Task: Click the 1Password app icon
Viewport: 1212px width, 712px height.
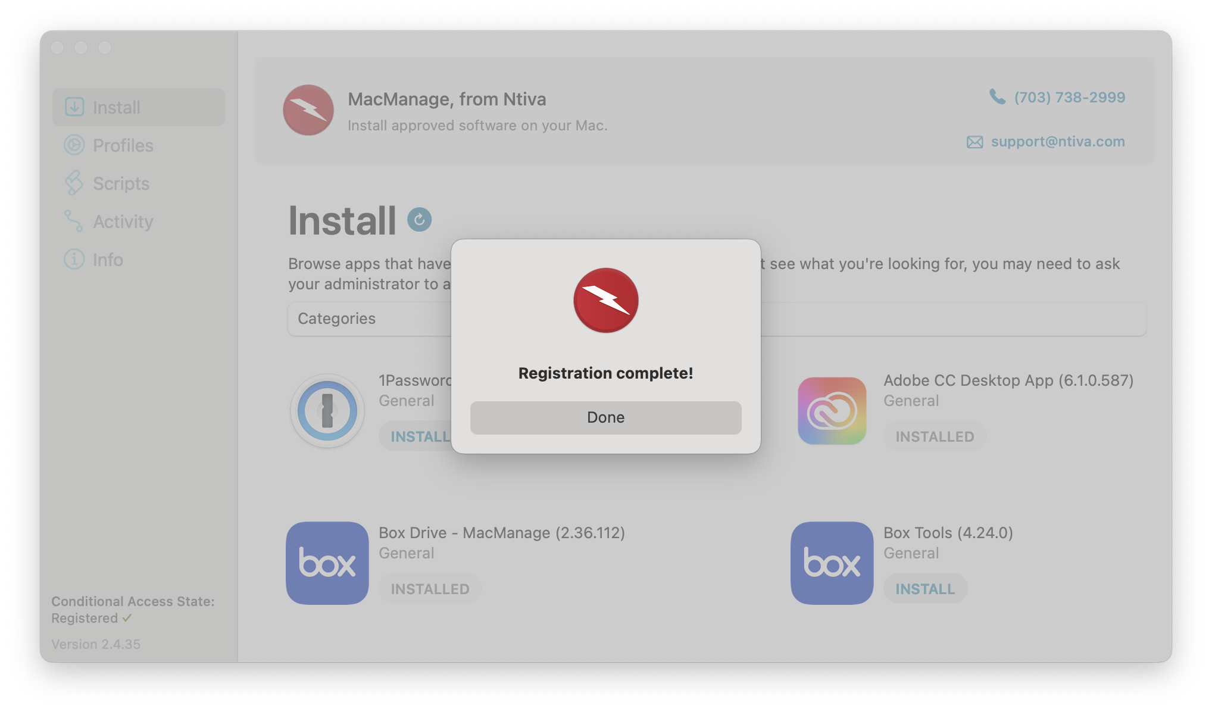Action: tap(327, 411)
